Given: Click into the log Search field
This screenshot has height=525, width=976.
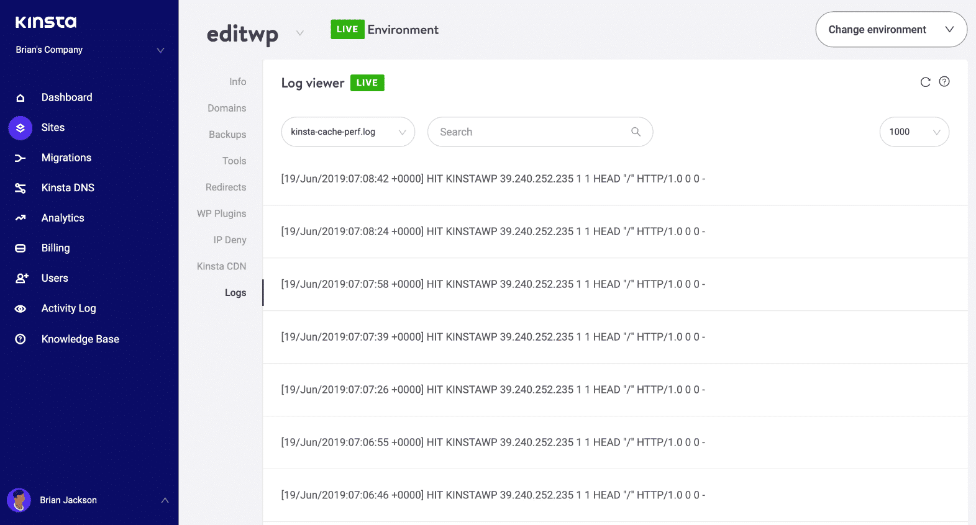Looking at the screenshot, I should pyautogui.click(x=540, y=132).
